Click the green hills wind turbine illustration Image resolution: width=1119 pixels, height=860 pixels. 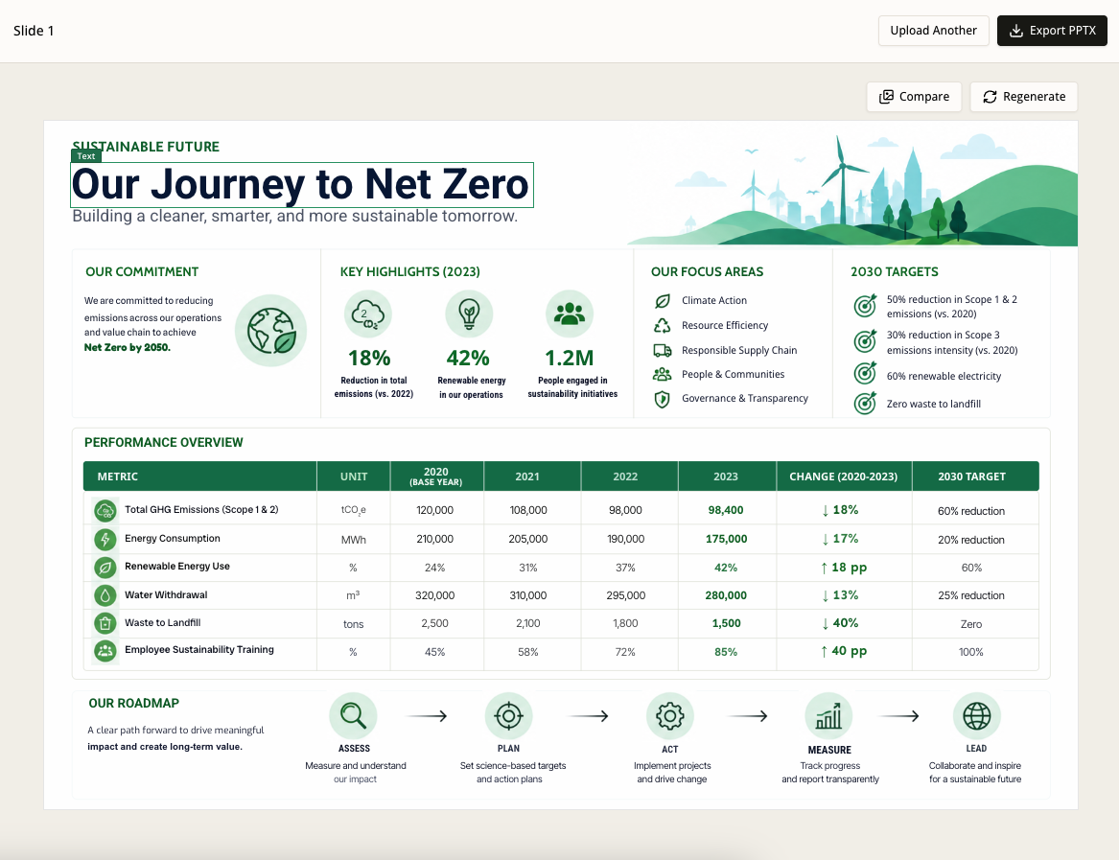tap(852, 191)
